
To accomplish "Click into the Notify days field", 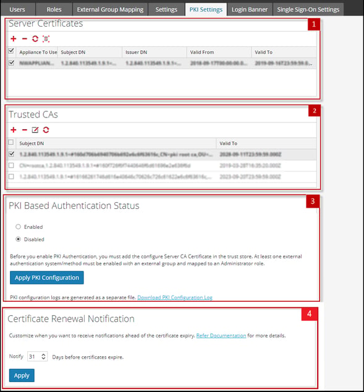I will [35, 356].
